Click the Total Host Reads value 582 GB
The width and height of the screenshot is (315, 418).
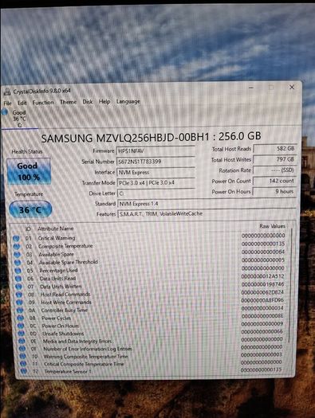[274, 148]
